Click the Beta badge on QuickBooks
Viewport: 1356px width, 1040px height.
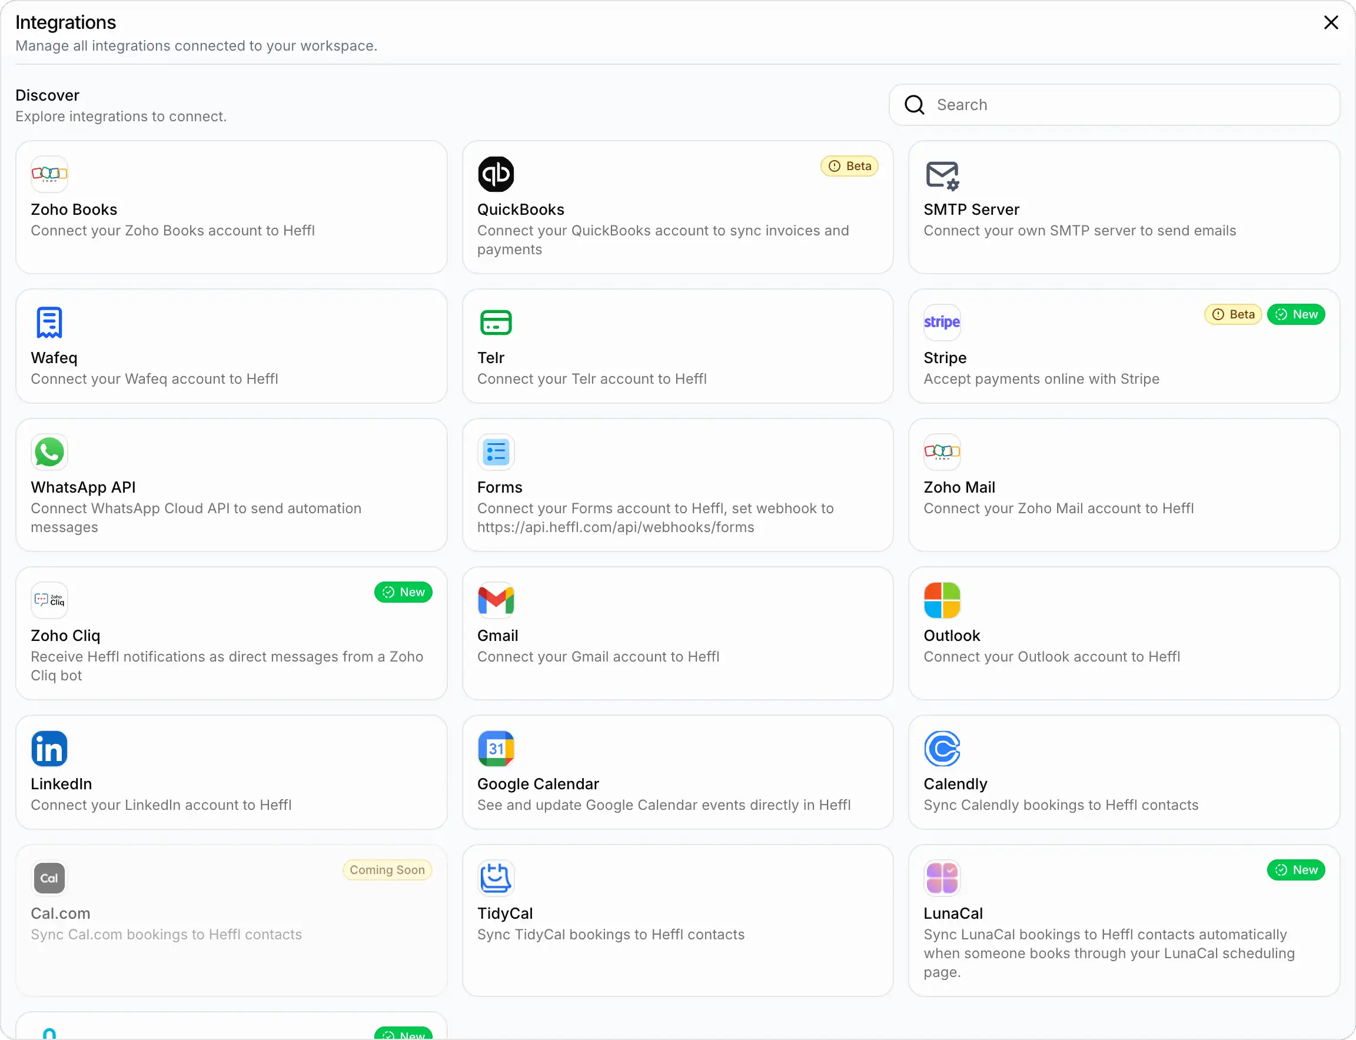[x=849, y=166]
